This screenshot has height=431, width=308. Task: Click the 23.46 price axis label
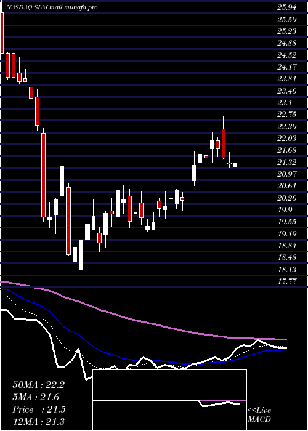[287, 91]
